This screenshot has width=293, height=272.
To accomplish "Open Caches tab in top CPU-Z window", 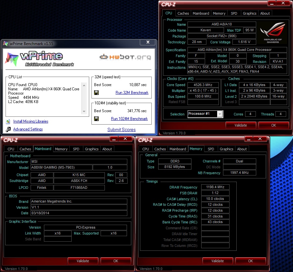I will tap(183, 13).
